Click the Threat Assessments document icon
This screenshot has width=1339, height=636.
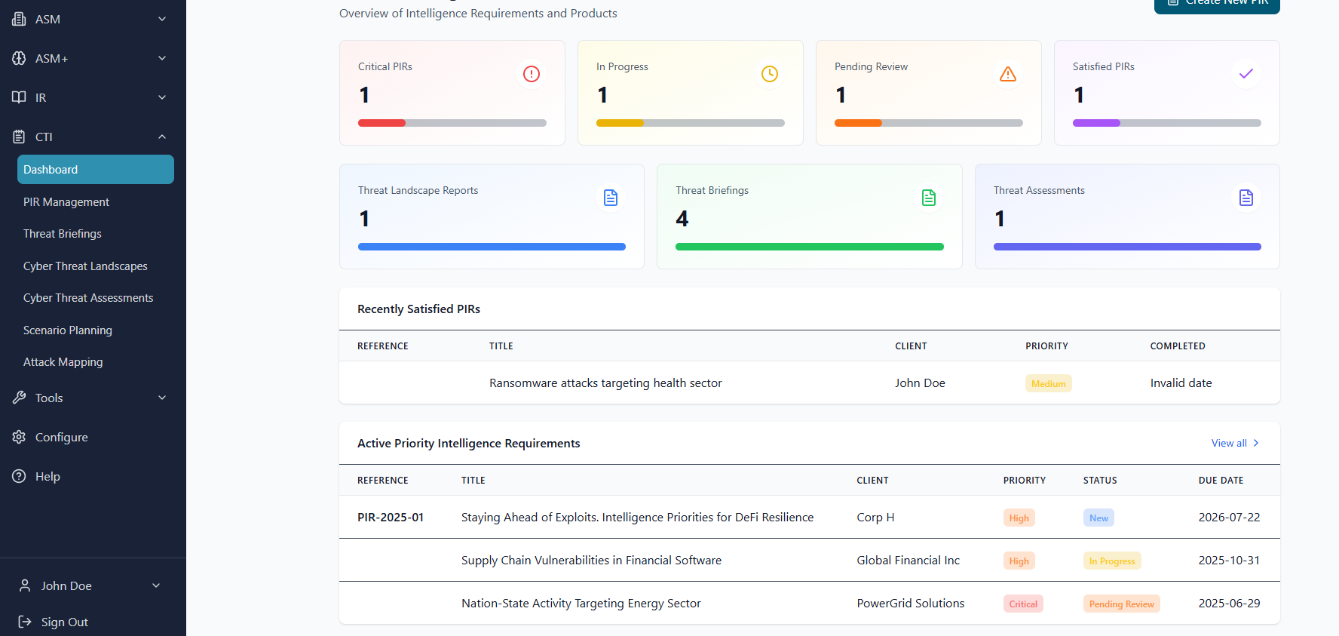tap(1246, 198)
